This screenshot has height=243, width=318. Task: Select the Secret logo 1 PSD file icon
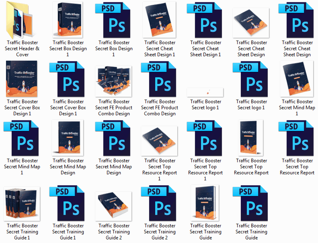250,79
